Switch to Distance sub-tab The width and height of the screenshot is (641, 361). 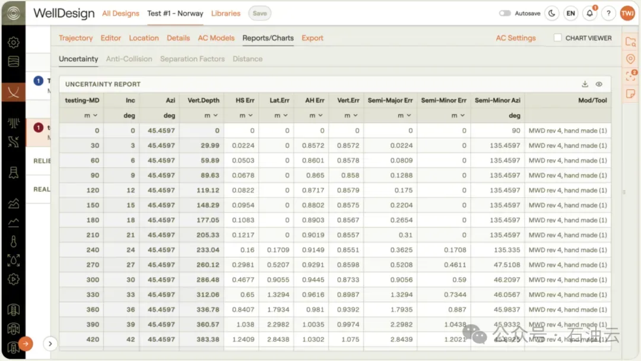[x=247, y=59]
